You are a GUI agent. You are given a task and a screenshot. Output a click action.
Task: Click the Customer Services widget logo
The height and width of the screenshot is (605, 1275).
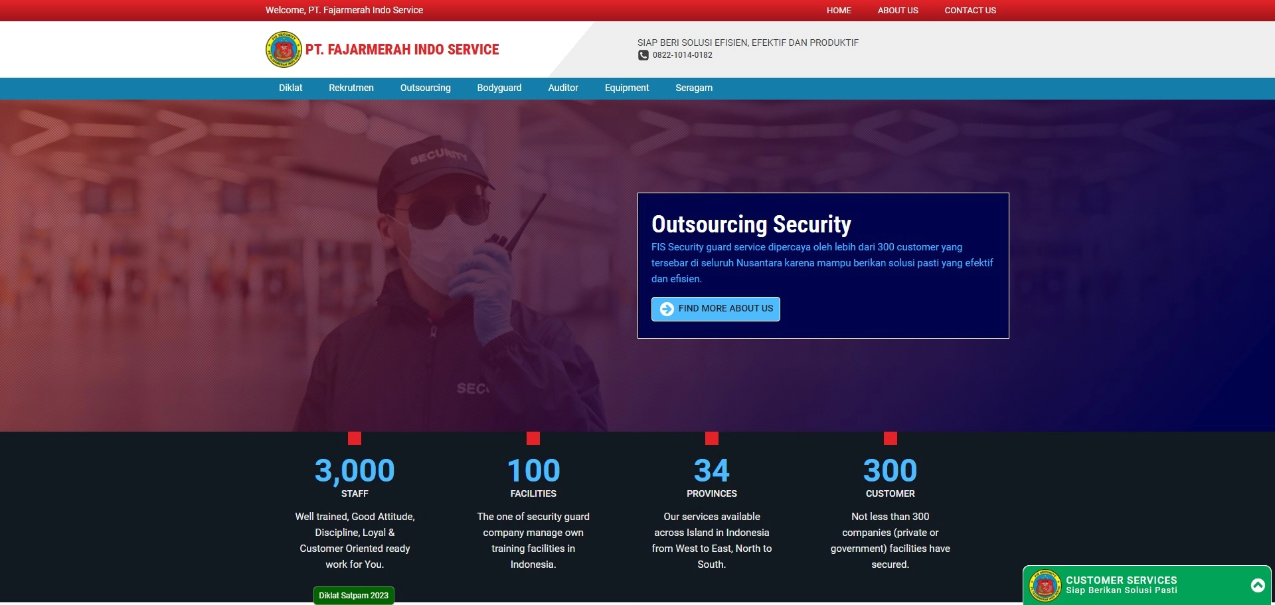pyautogui.click(x=1045, y=586)
